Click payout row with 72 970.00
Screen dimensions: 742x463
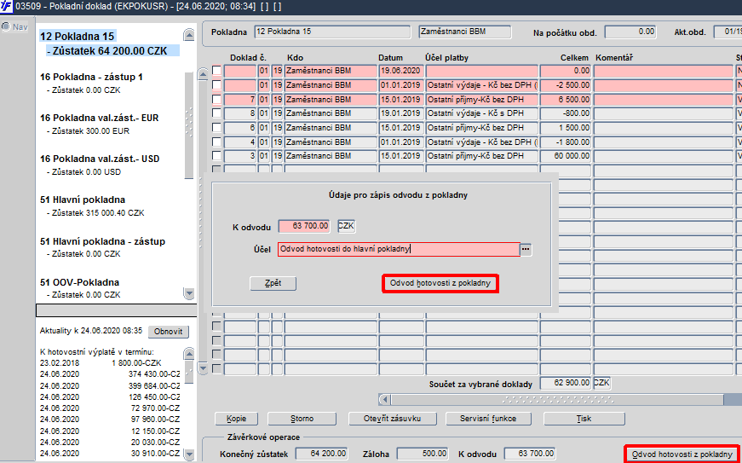[x=110, y=408]
